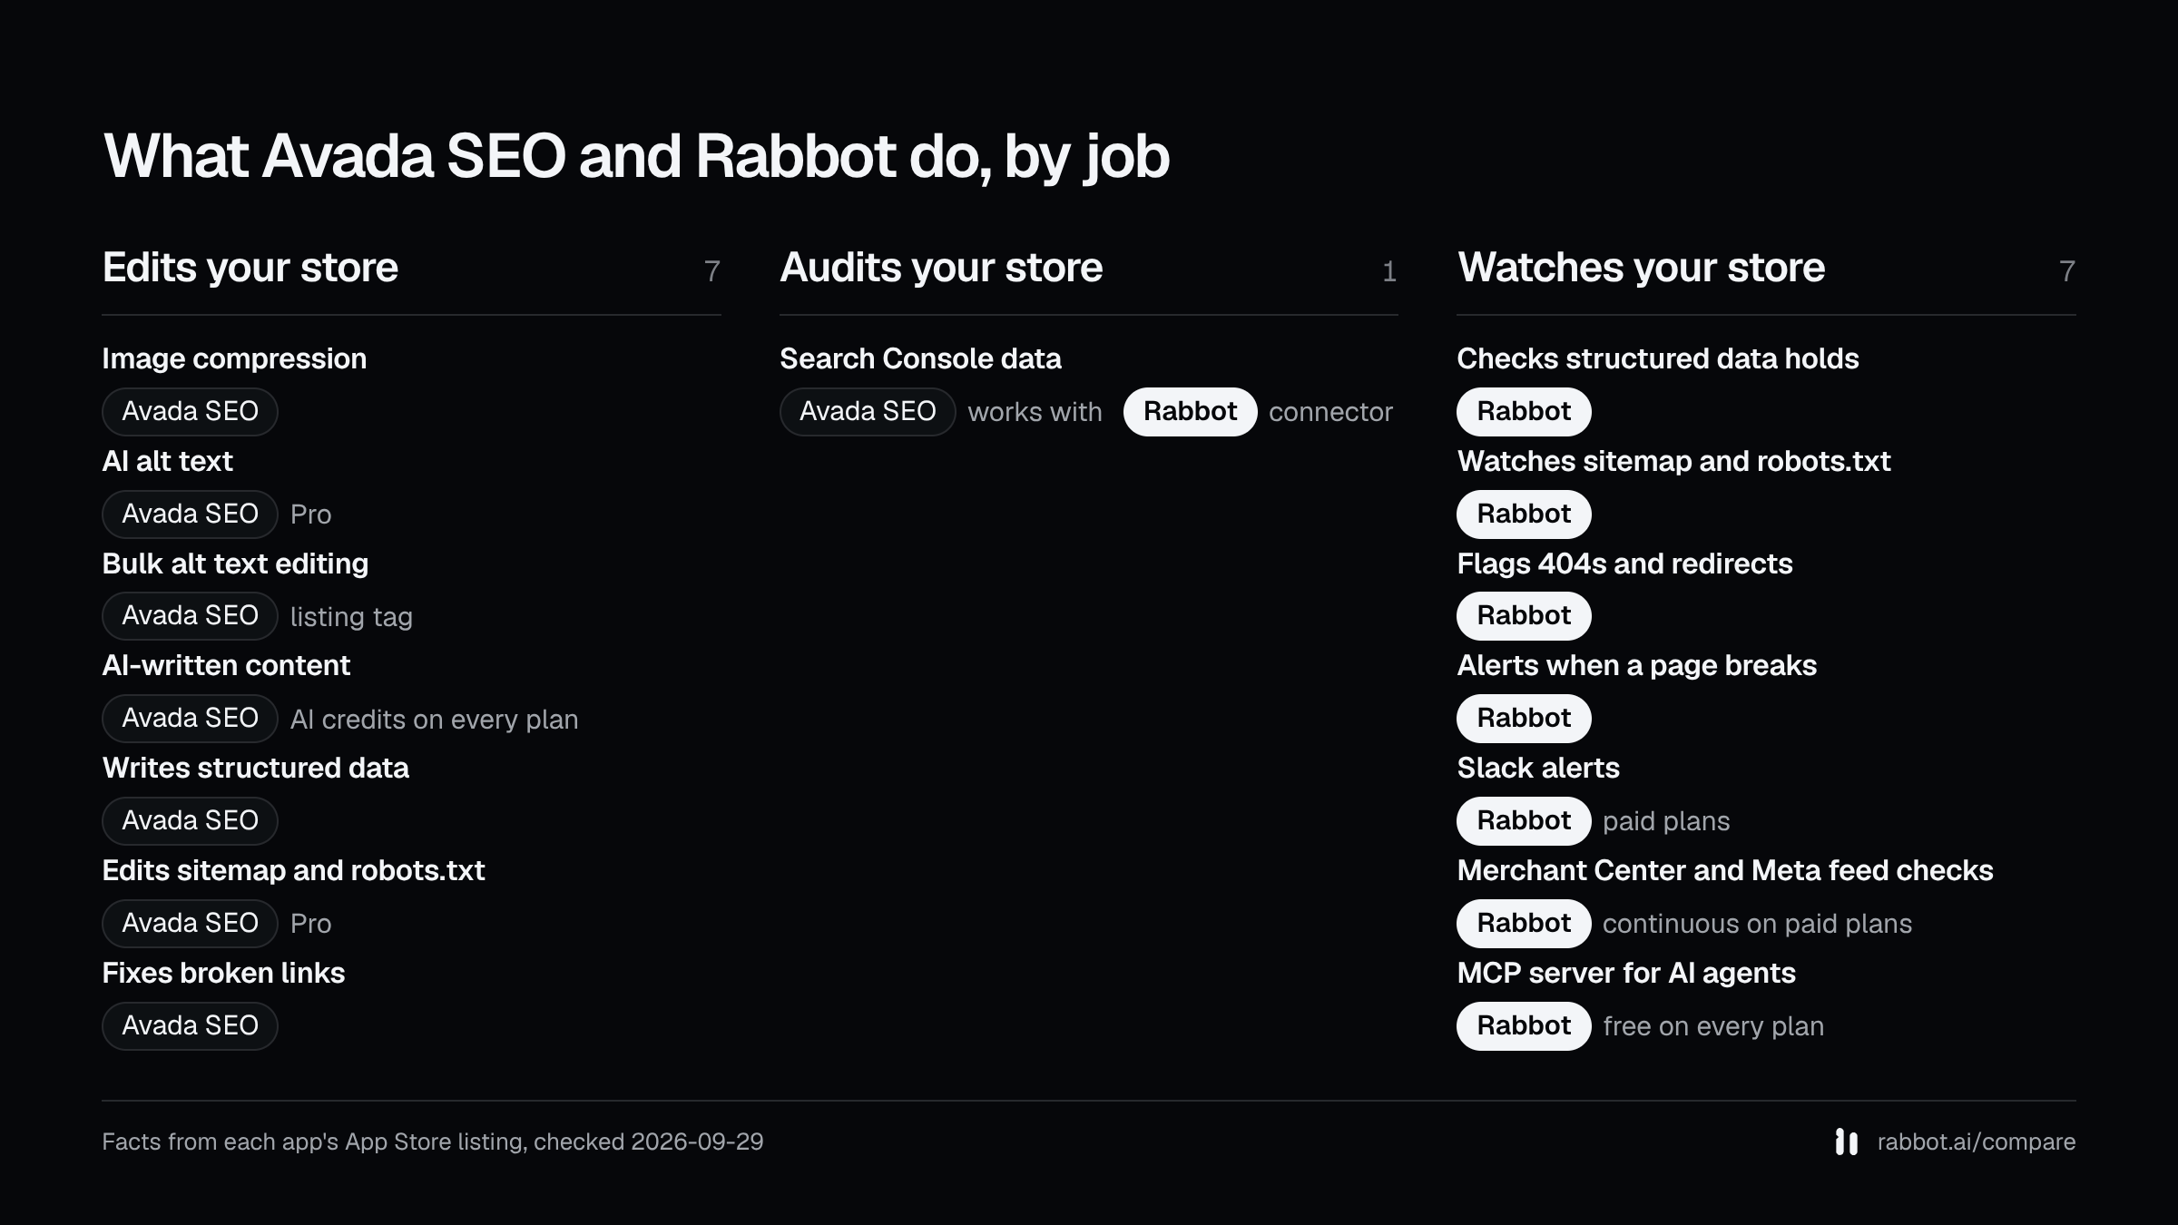
Task: Click the 'Fixes broken links' row title
Action: coord(223,974)
